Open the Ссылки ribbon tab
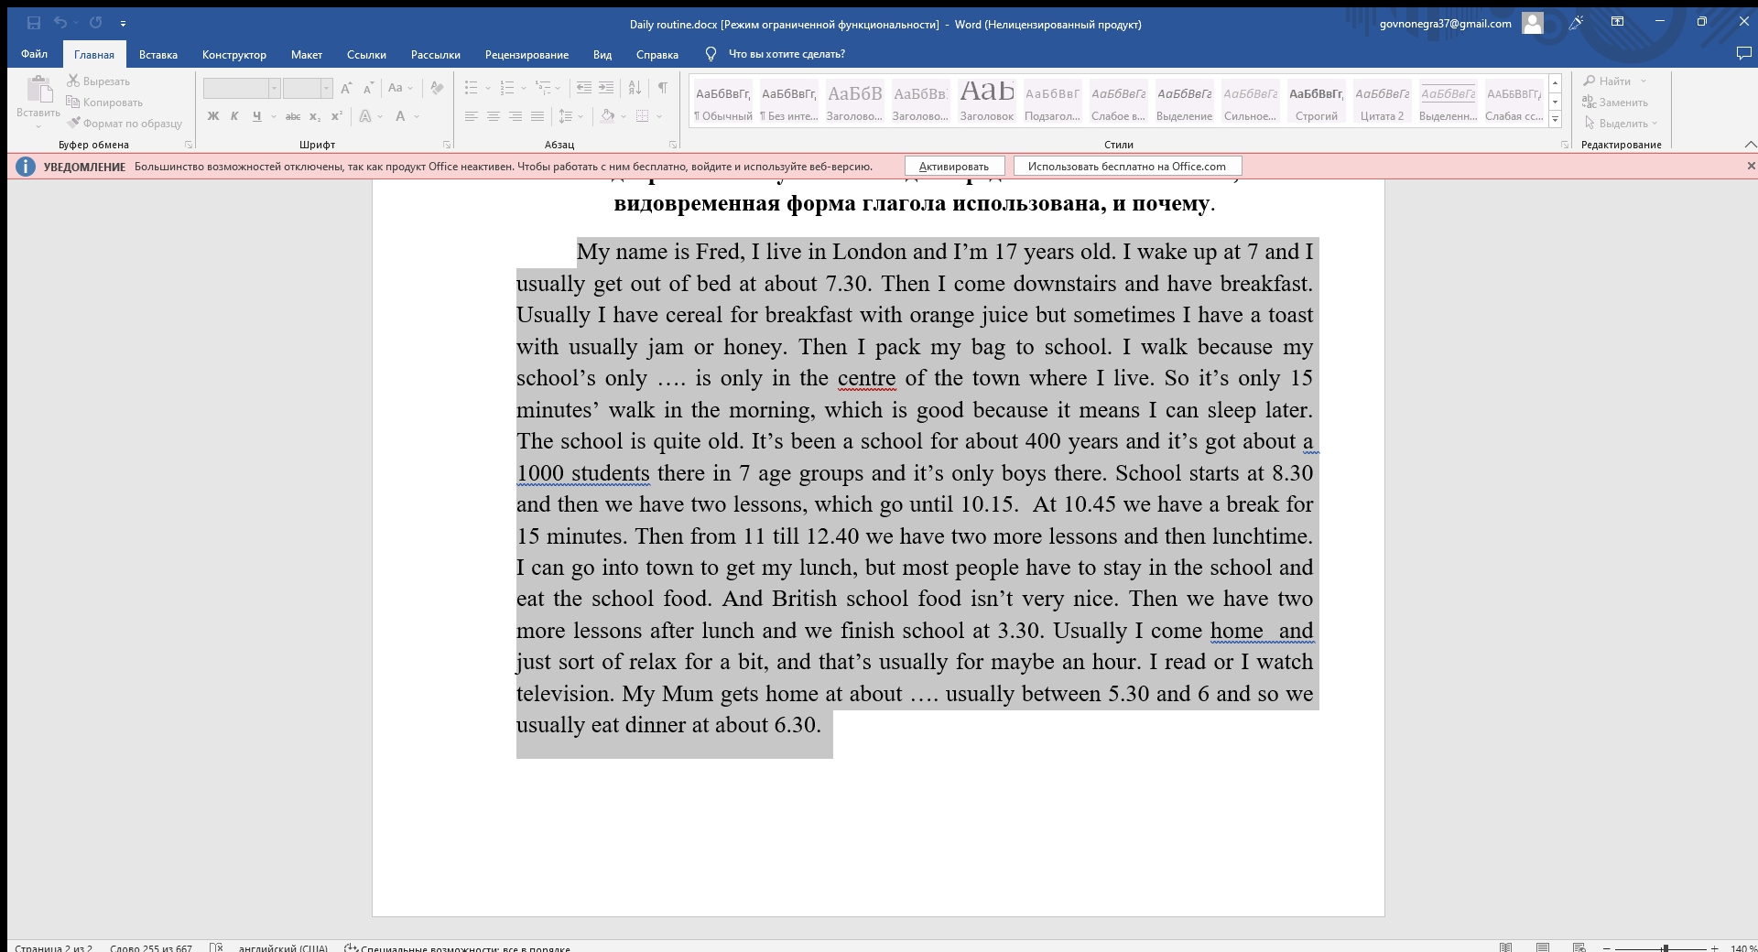This screenshot has width=1758, height=952. click(x=366, y=55)
